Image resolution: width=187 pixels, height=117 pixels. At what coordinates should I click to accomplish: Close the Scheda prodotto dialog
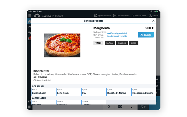click(153, 21)
